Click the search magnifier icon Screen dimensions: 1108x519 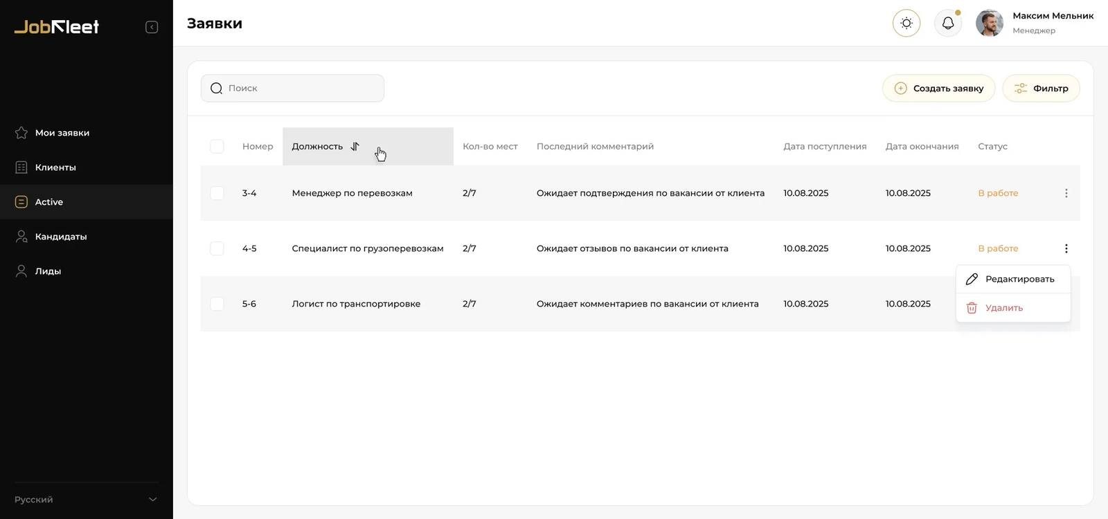tap(216, 88)
